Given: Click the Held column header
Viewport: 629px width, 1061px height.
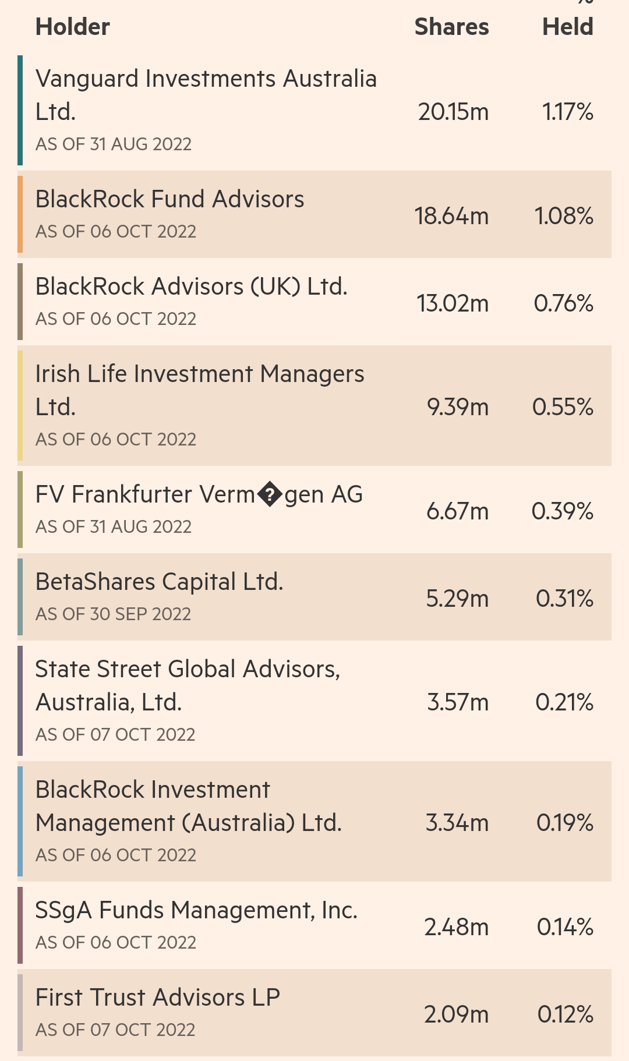Looking at the screenshot, I should tap(567, 27).
